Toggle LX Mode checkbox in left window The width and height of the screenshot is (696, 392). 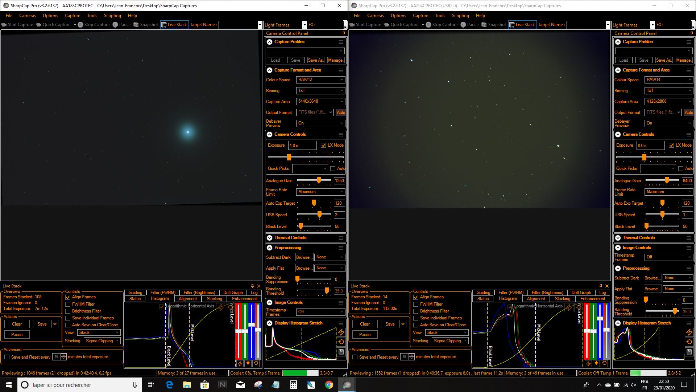323,145
